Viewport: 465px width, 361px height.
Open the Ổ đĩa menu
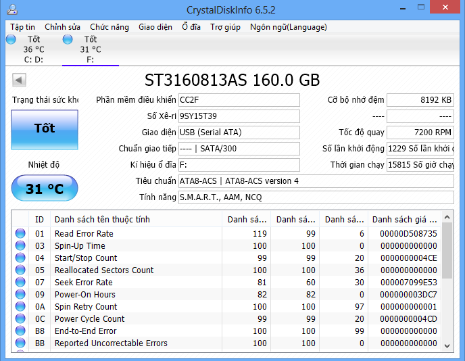191,27
